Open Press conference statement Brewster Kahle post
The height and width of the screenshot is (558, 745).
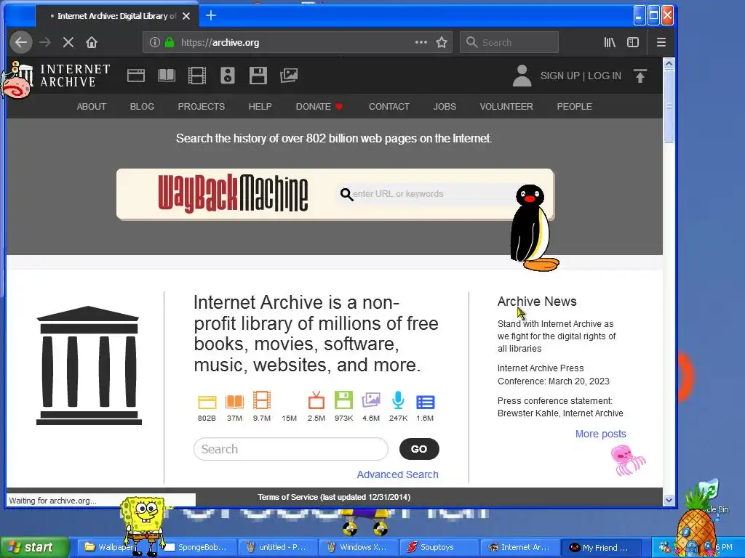pos(560,407)
